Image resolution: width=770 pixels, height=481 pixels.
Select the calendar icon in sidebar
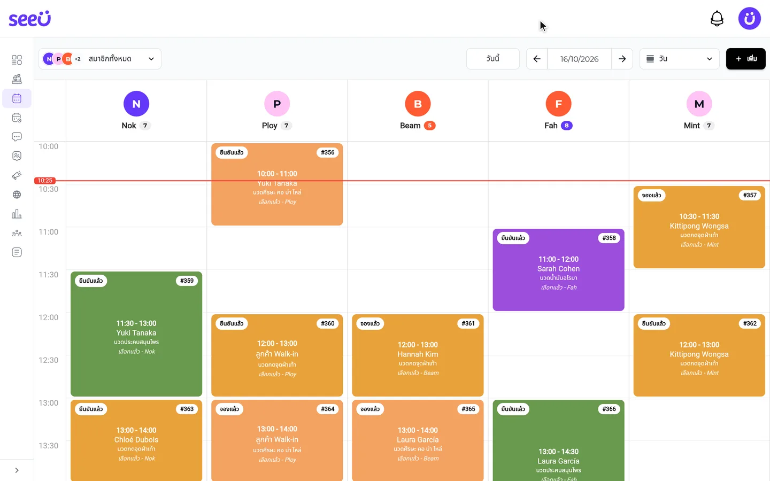click(x=17, y=98)
